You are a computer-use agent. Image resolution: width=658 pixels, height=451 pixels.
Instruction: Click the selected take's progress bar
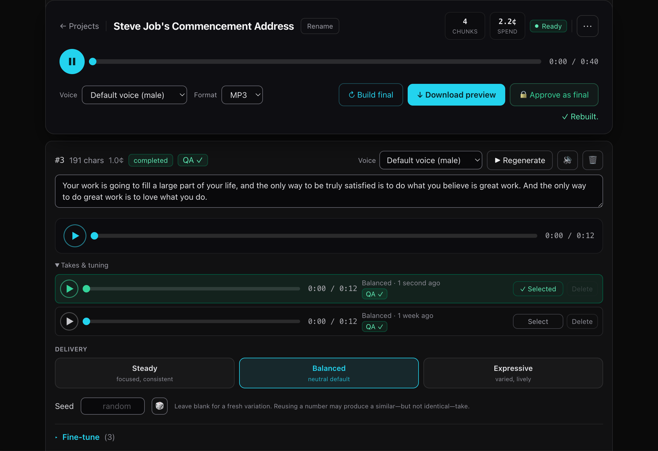click(192, 289)
